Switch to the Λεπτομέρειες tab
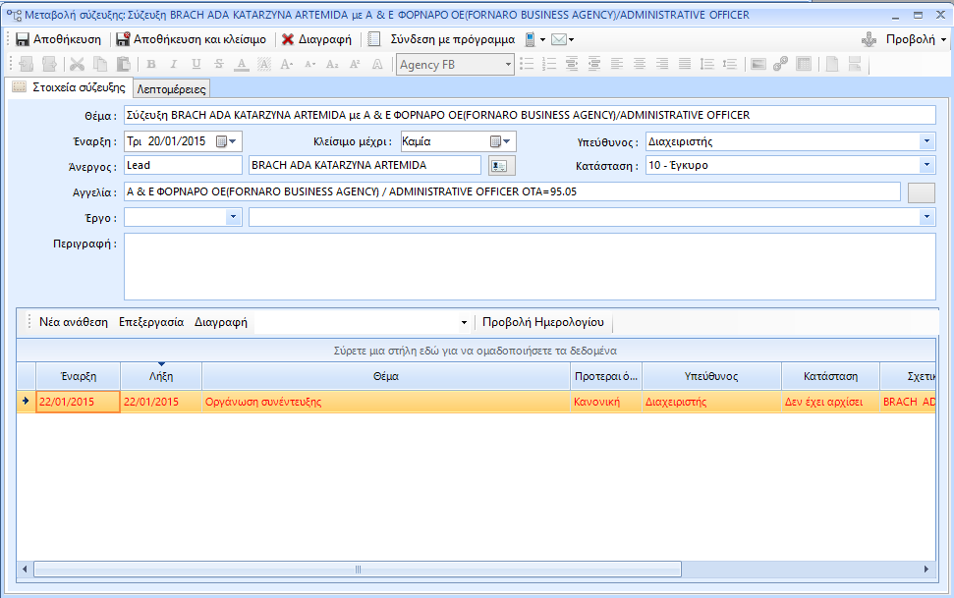This screenshot has width=954, height=598. 172,89
